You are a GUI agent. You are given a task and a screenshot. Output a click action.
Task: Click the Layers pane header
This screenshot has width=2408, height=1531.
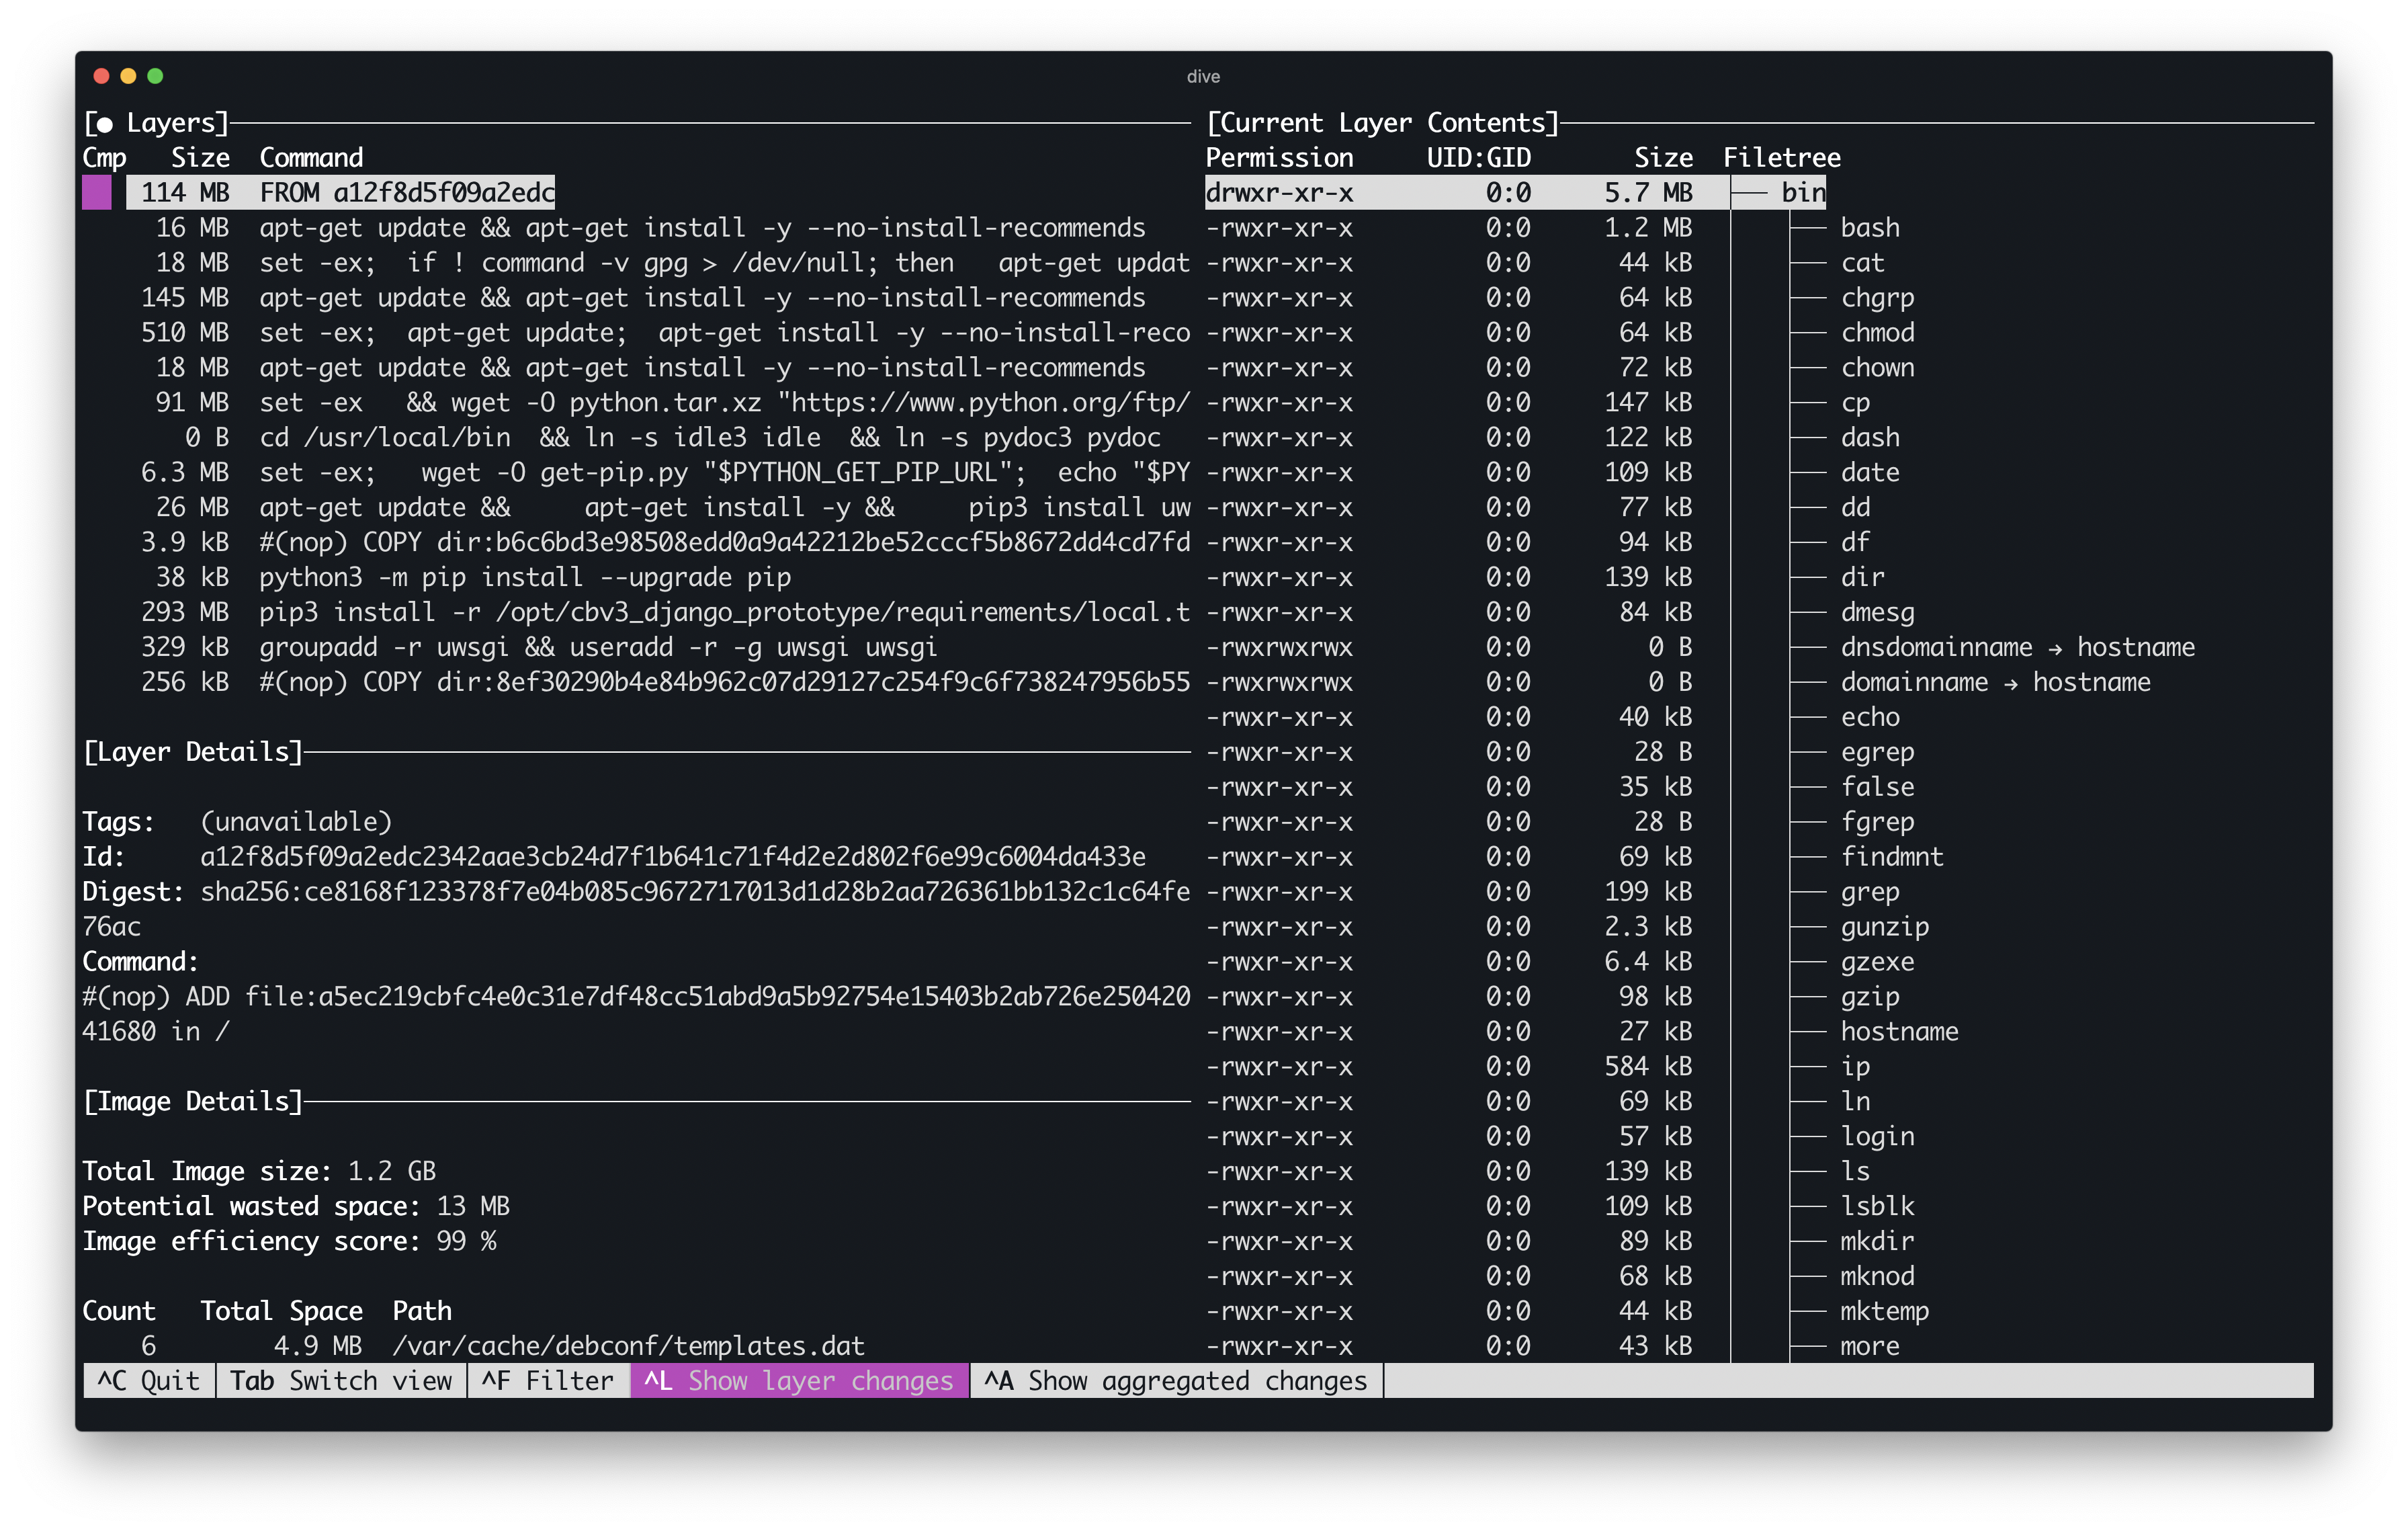[x=156, y=122]
